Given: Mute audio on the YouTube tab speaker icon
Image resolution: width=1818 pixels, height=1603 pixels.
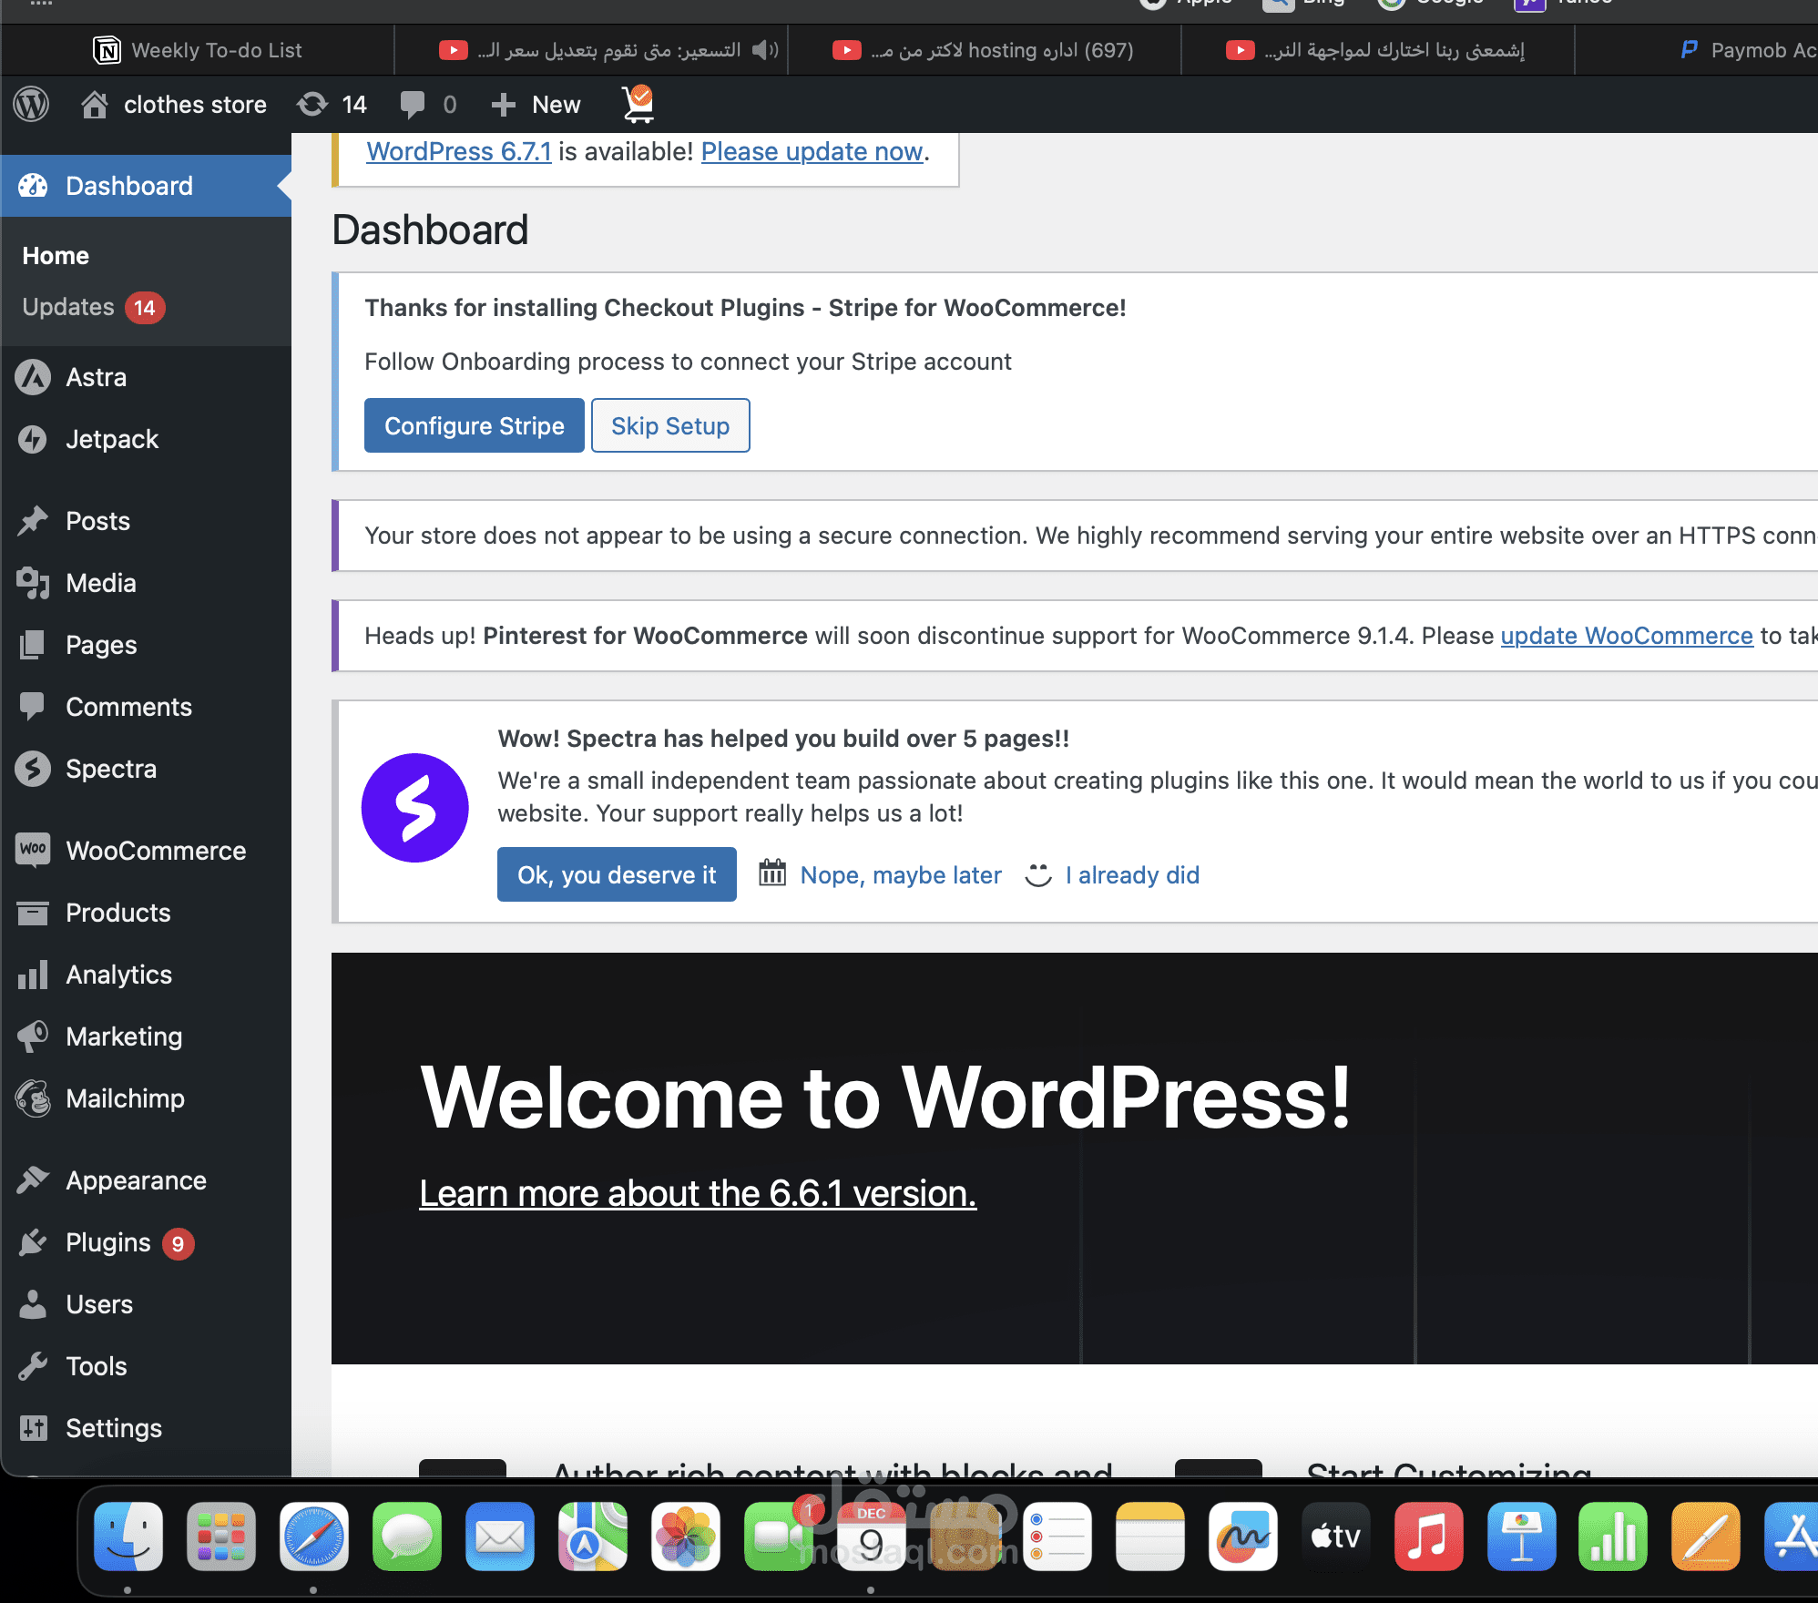Looking at the screenshot, I should 764,50.
